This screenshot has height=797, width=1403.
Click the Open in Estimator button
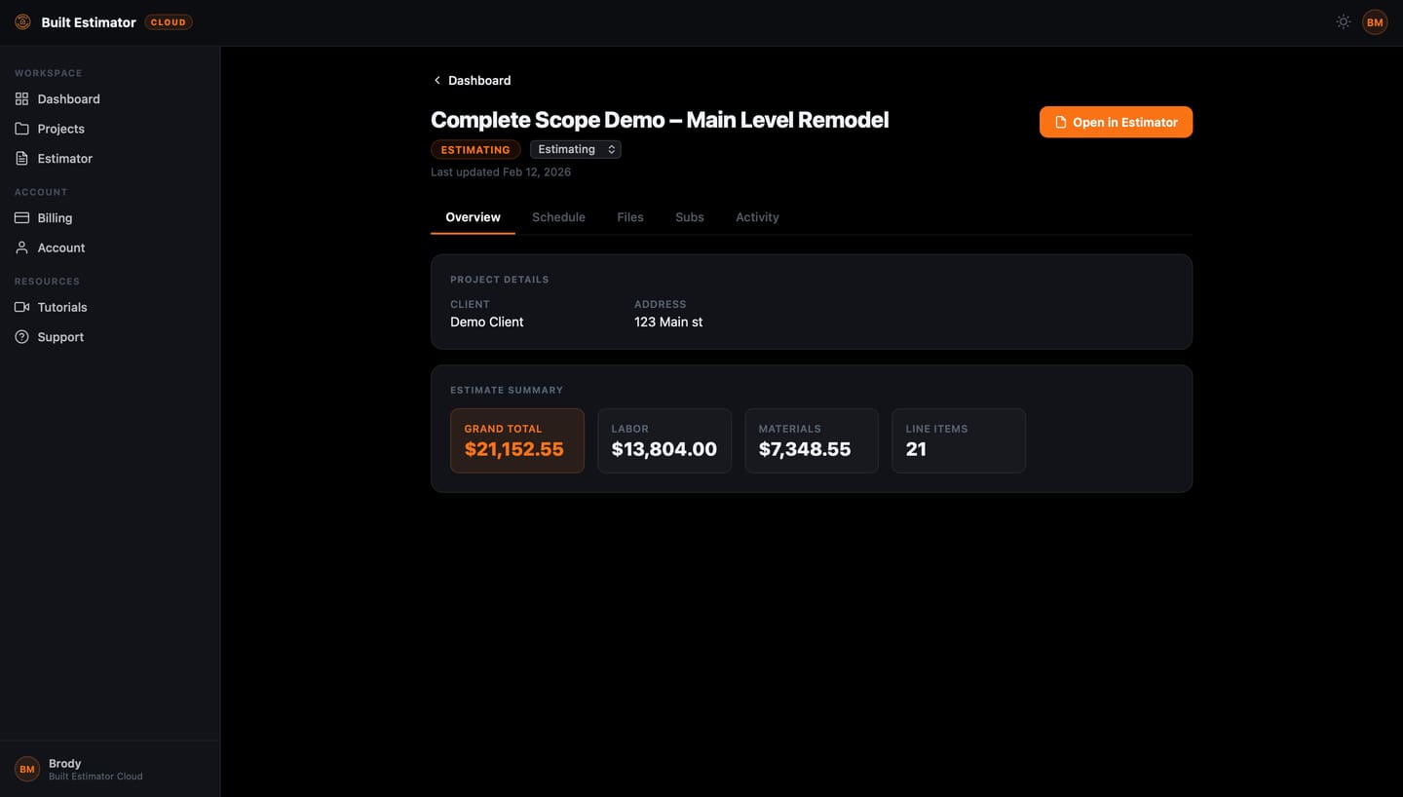pos(1116,122)
